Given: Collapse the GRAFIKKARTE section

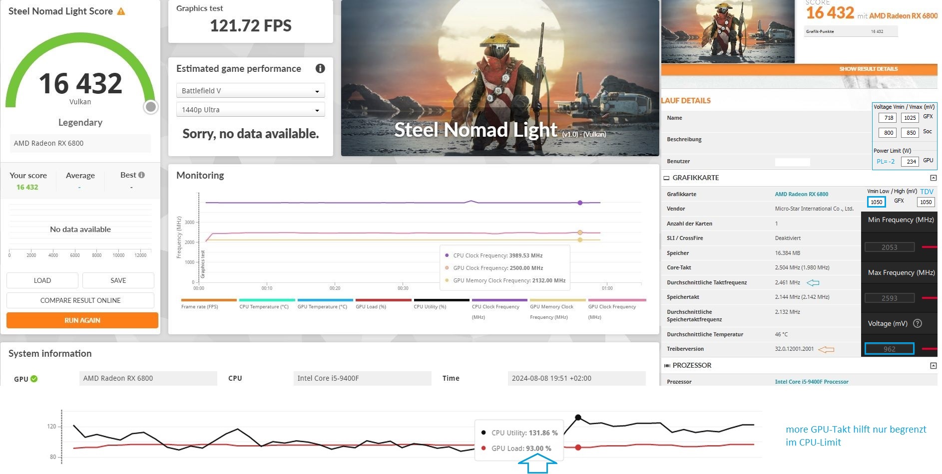Looking at the screenshot, I should (933, 178).
